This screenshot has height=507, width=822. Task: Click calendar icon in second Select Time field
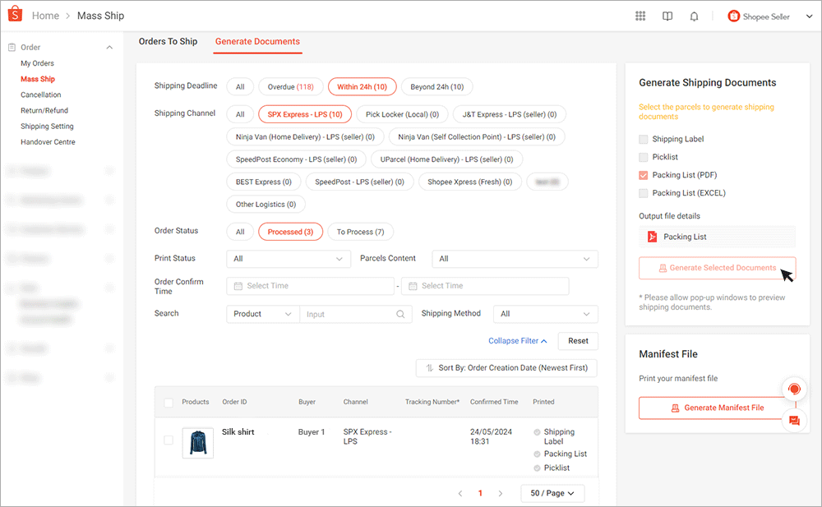413,286
